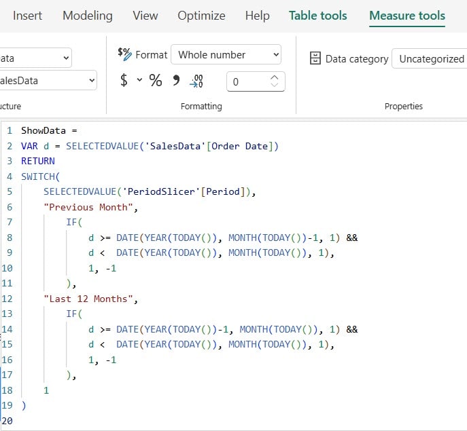467x431 pixels.
Task: Click the "Previous Month" string on line 6
Action: click(88, 207)
